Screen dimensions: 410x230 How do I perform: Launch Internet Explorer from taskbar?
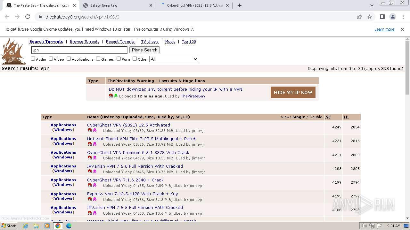point(26,226)
